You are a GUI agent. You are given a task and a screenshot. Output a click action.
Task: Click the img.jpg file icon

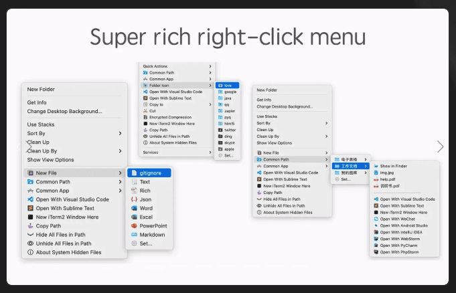point(376,173)
